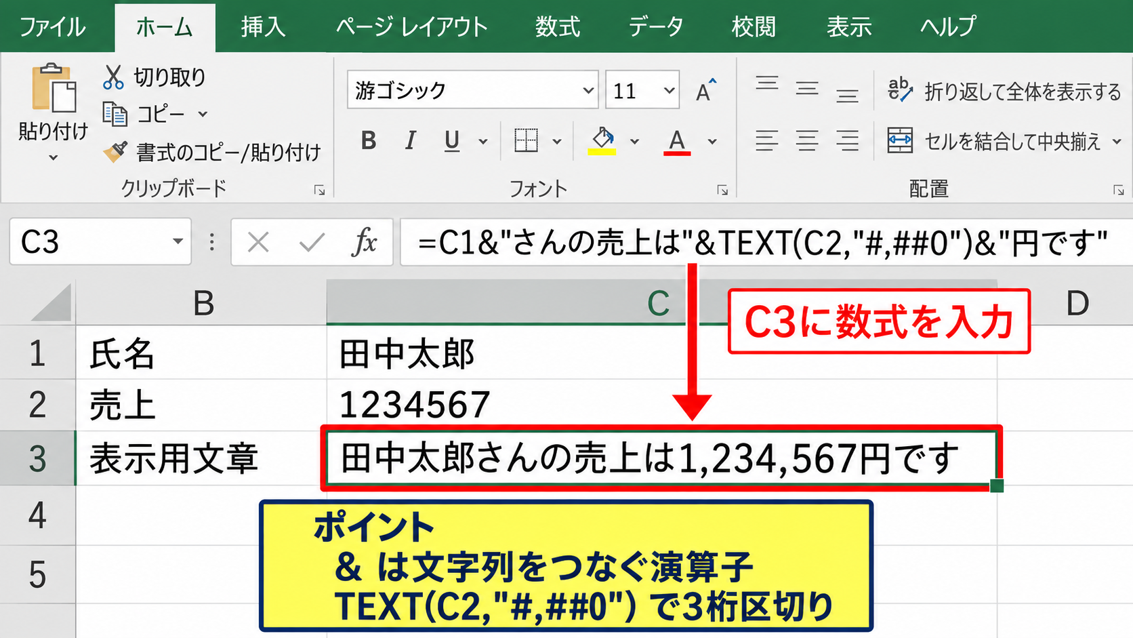
Task: Switch to the 数式 (Formulas) tab
Action: click(558, 27)
